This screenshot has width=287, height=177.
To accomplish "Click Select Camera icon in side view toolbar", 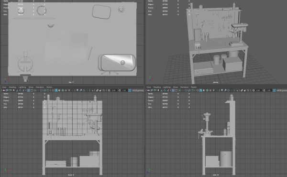I will (x=148, y=90).
